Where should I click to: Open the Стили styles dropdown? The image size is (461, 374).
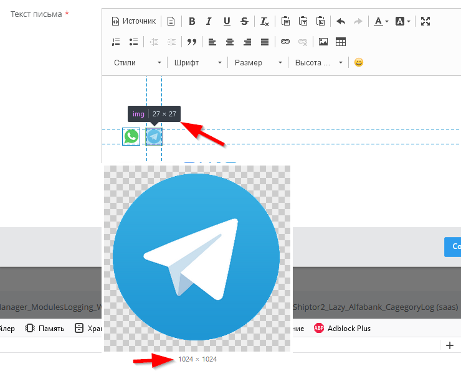coord(137,63)
